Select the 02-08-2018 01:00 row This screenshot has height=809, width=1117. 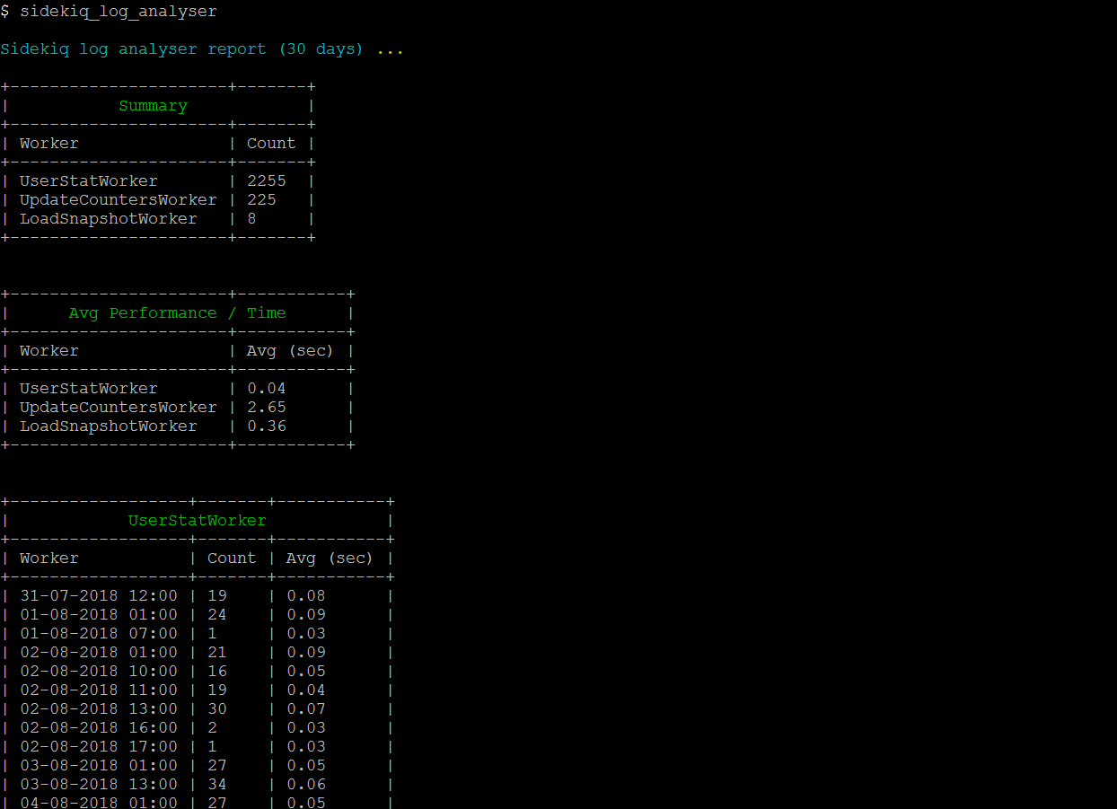[x=198, y=653]
